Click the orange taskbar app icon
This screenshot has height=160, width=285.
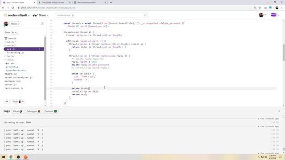(26, 157)
